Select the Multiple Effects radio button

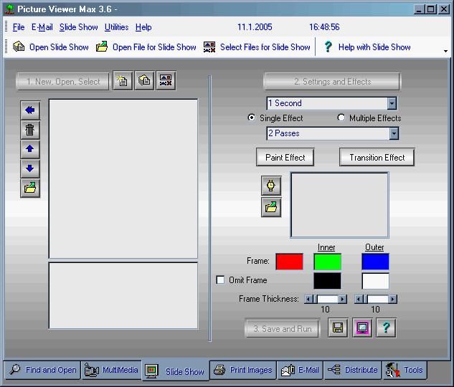(341, 118)
